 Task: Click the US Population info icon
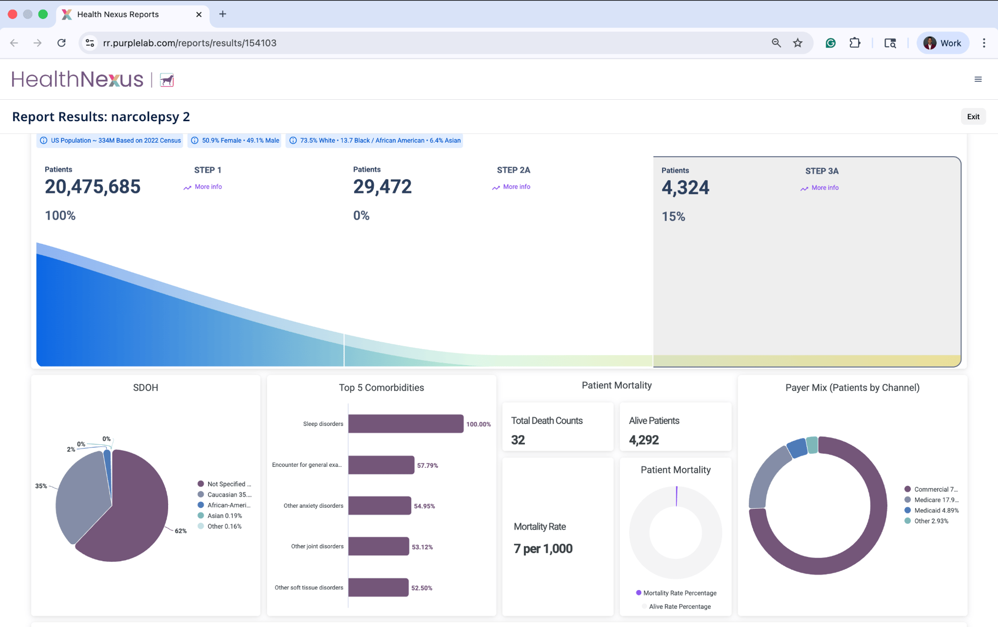pyautogui.click(x=44, y=141)
